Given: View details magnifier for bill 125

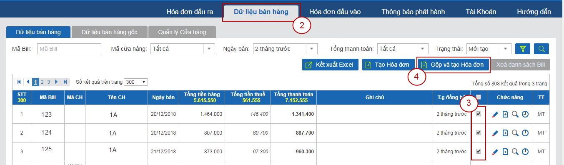Looking at the screenshot, I should (x=515, y=152).
